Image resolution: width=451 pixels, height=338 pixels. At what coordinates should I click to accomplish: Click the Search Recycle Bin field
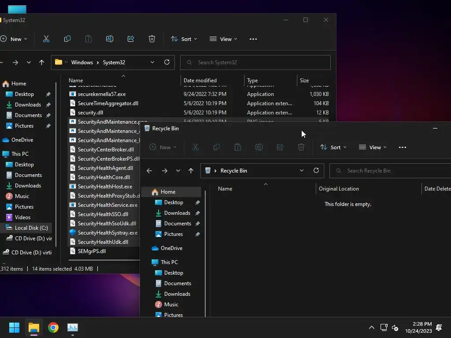coord(390,171)
